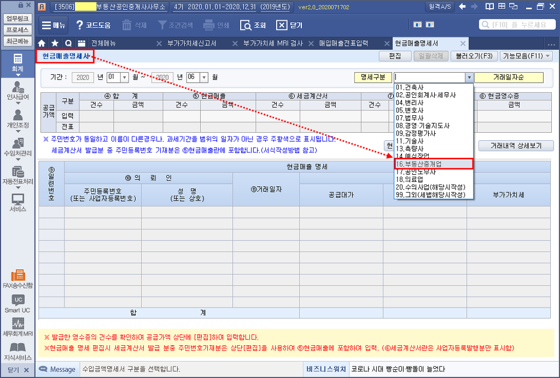Screen dimensions: 560x378
Task: Open the favorites star icon
Action: tap(55, 44)
